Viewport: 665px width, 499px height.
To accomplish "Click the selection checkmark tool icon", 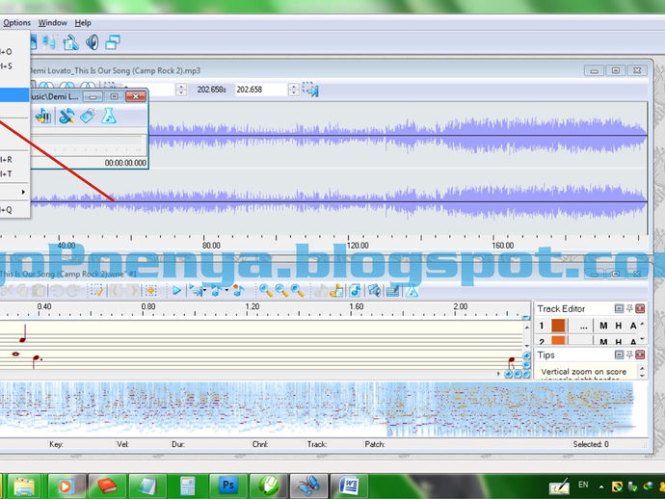I will (96, 291).
